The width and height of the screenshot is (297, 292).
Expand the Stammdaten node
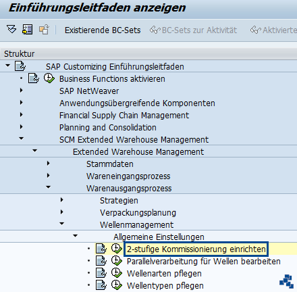48,164
